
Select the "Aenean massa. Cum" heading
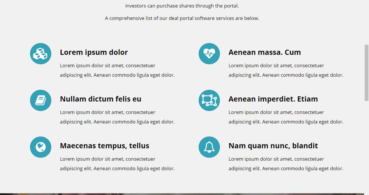[x=264, y=52]
